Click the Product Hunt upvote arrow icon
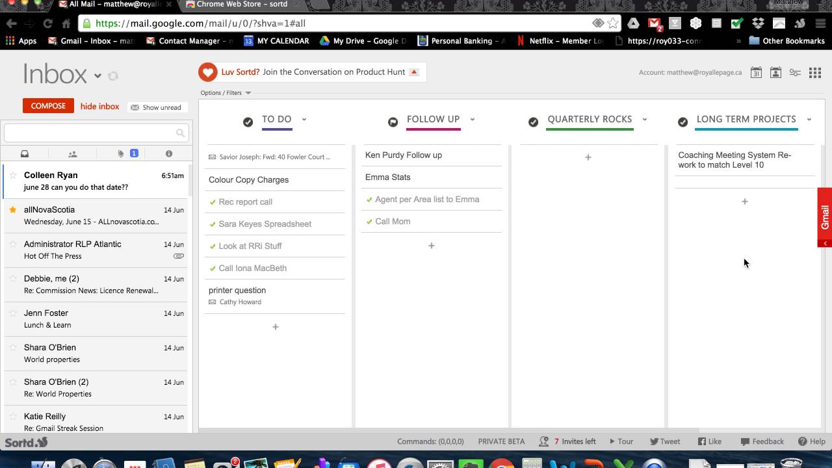Image resolution: width=832 pixels, height=468 pixels. 414,72
